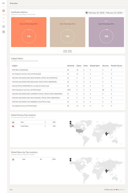The image size is (128, 193).
Task: Click the Deliveries column header
Action: tap(71, 66)
